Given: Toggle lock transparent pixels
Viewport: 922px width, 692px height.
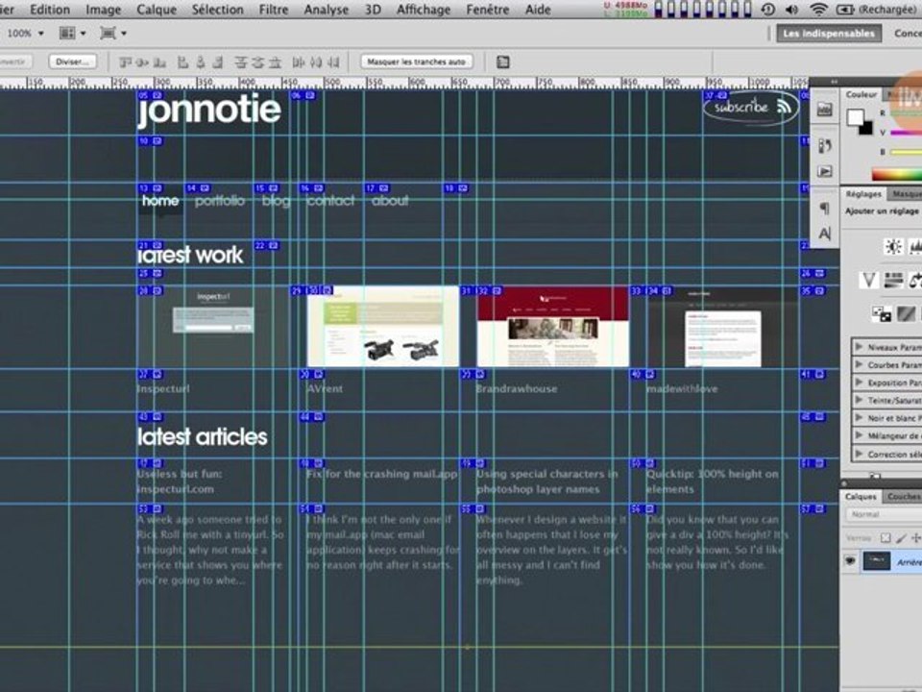Looking at the screenshot, I should 885,538.
